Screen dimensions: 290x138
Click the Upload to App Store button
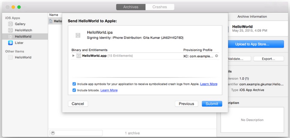(252, 44)
